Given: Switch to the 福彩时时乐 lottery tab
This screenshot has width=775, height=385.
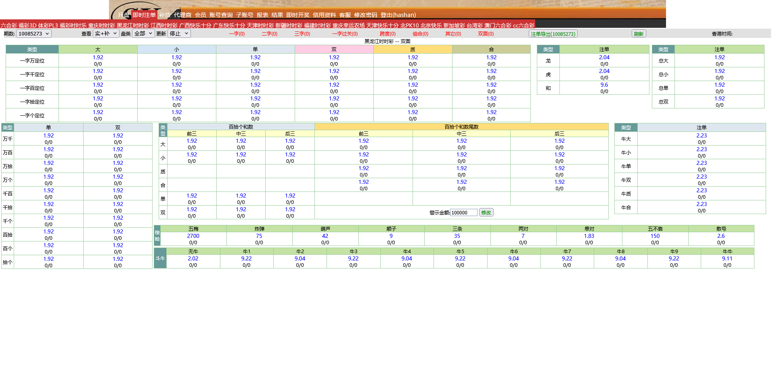Looking at the screenshot, I should coord(73,25).
